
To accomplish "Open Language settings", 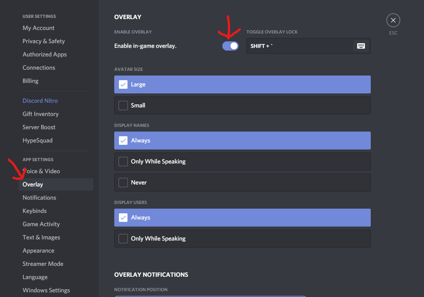I will pos(35,277).
